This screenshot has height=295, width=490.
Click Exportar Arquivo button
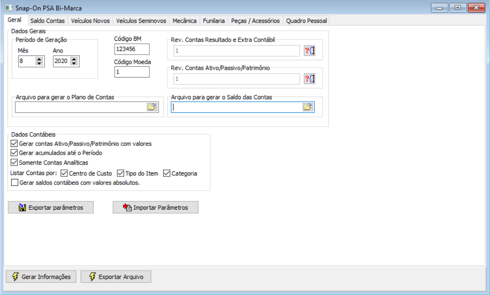[116, 277]
